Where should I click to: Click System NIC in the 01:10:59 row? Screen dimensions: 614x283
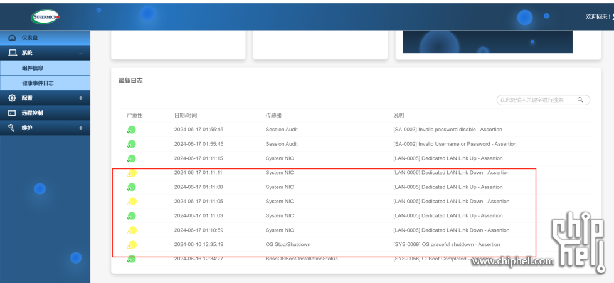coord(280,230)
